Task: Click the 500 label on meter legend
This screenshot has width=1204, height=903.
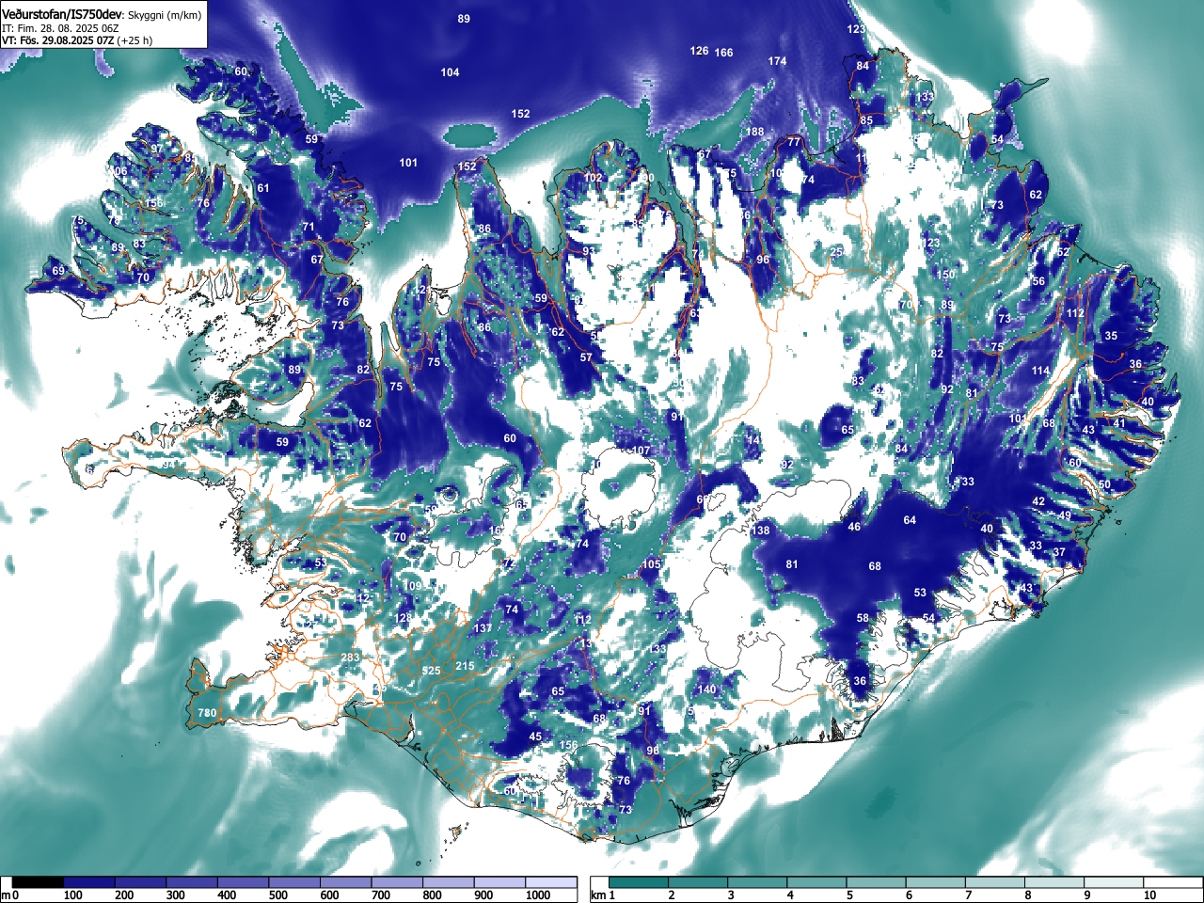Action: pos(277,895)
